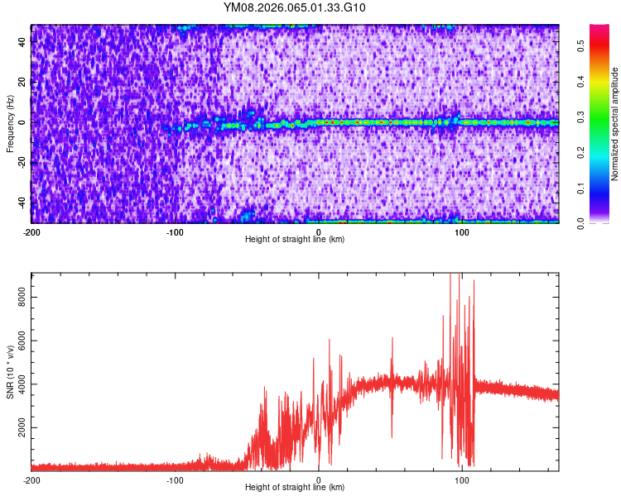Image resolution: width=621 pixels, height=496 pixels.
Task: Click the plot title YM08.2026.065.01.33.G10
Action: point(295,8)
